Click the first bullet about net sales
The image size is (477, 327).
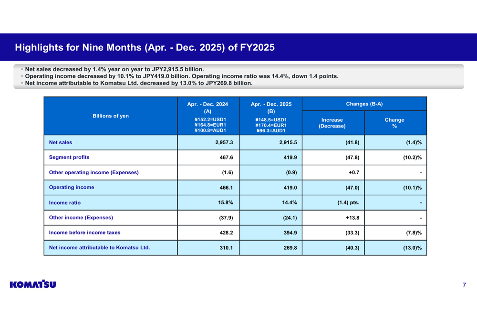tap(114, 69)
